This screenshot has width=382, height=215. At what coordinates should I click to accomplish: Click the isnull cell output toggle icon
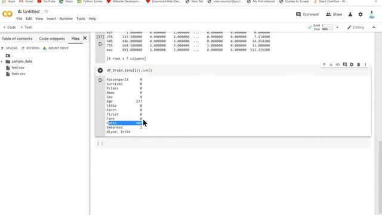click(x=100, y=80)
